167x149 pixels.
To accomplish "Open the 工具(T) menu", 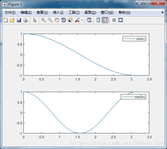I will 74,12.
